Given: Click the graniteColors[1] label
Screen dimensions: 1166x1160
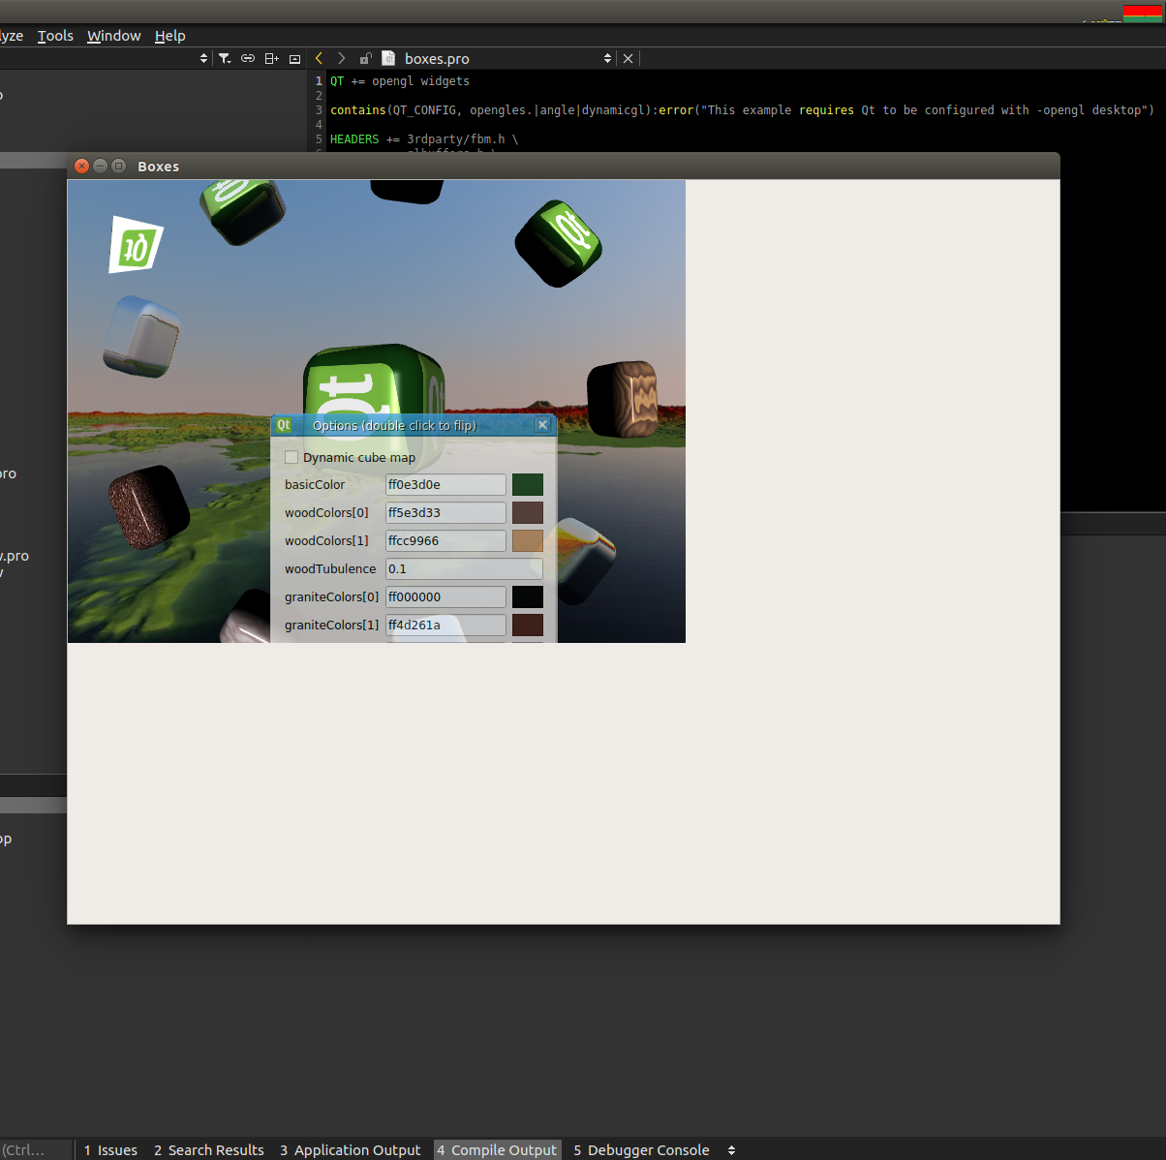Looking at the screenshot, I should point(332,625).
